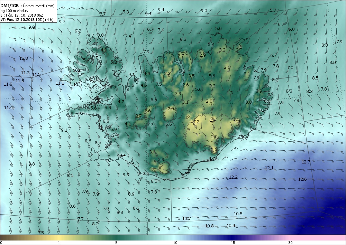
Task: Click the value '6.0' in the upper right
Action: (291, 29)
